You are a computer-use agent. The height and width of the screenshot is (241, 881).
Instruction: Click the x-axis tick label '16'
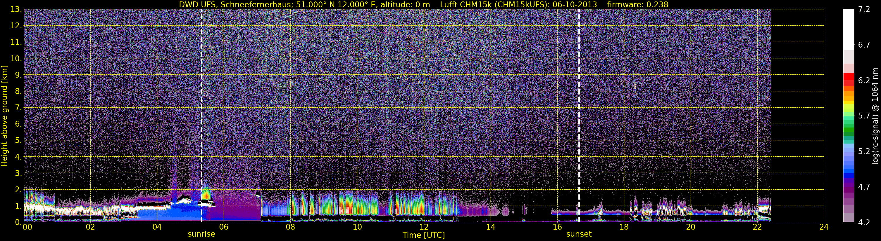[x=557, y=227]
